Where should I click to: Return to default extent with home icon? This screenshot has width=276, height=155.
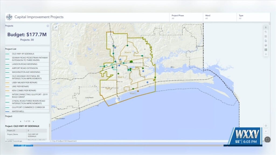pos(266,40)
